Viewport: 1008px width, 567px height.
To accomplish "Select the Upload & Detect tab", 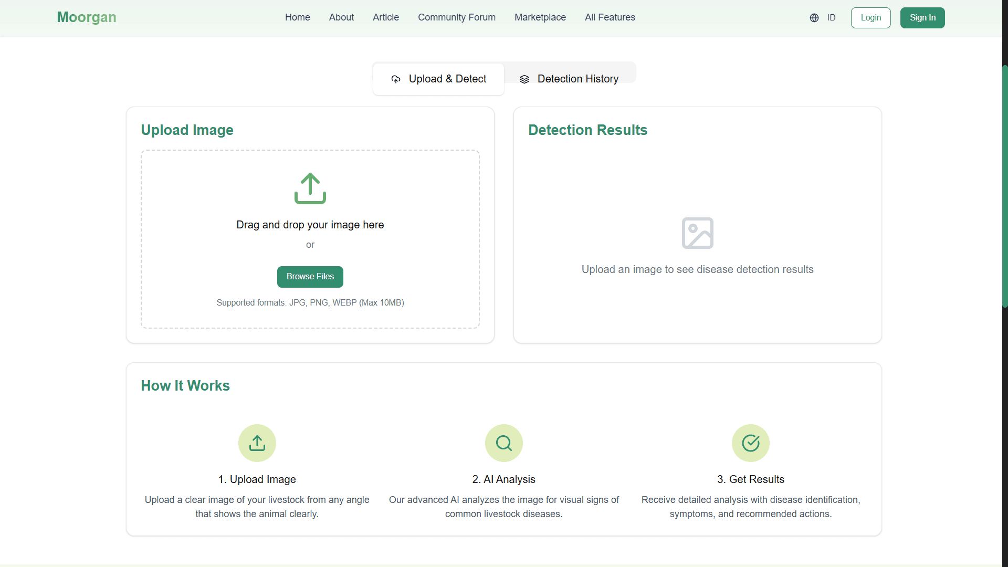I will [x=438, y=79].
